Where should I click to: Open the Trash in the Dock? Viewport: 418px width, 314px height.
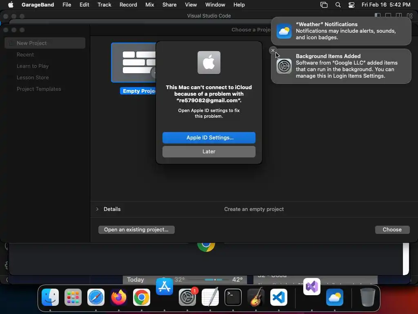click(368, 297)
